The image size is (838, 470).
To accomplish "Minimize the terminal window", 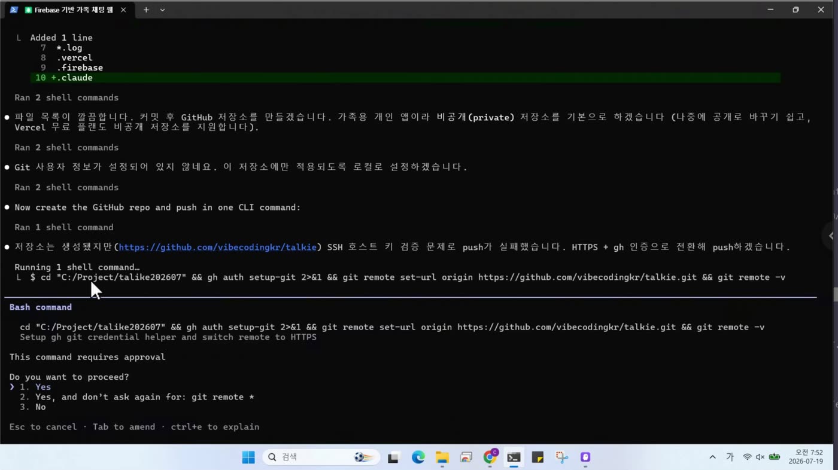I will coord(770,10).
